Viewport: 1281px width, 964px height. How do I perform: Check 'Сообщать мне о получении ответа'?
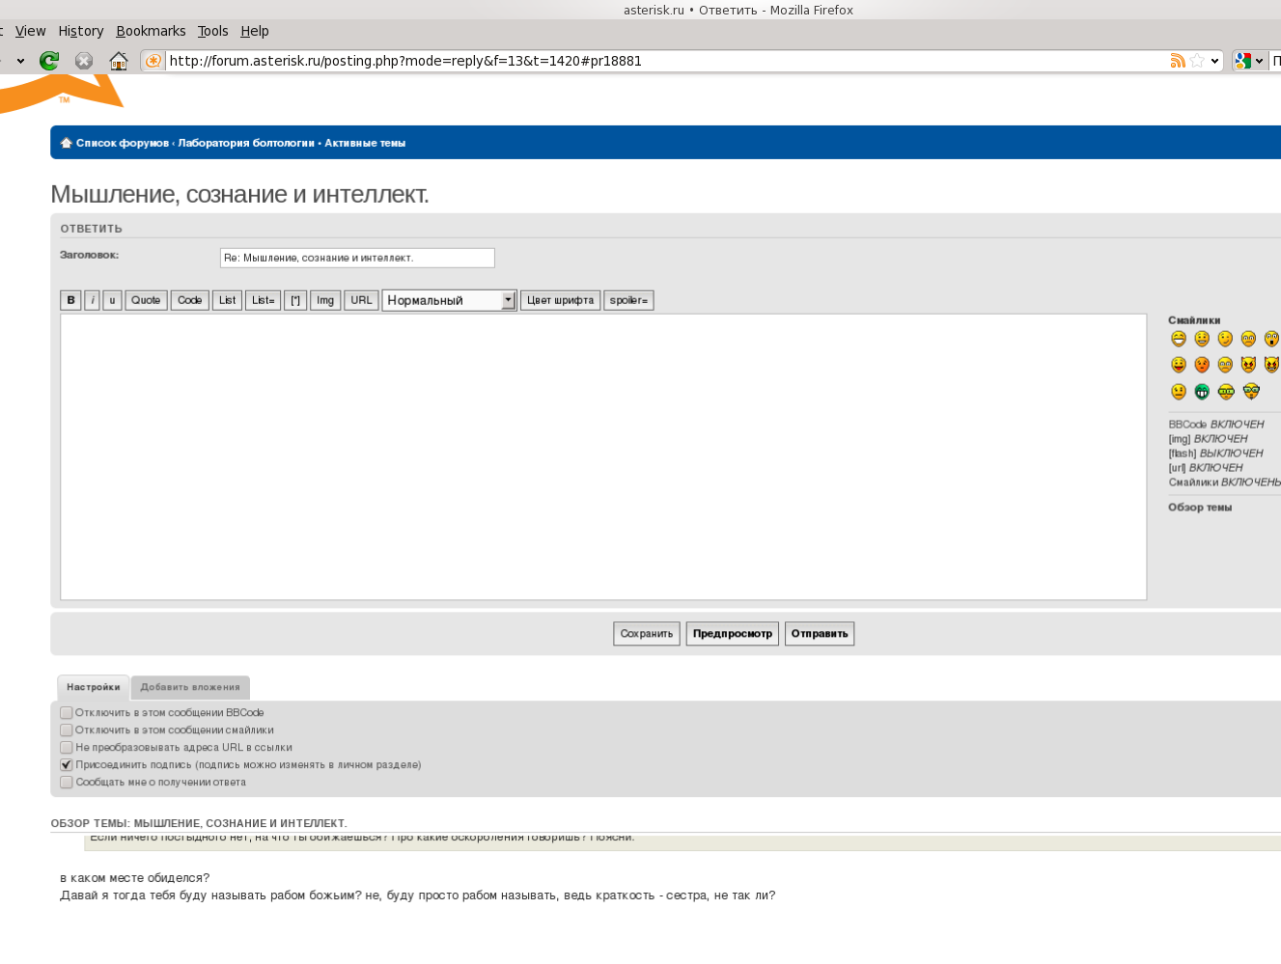tap(67, 783)
